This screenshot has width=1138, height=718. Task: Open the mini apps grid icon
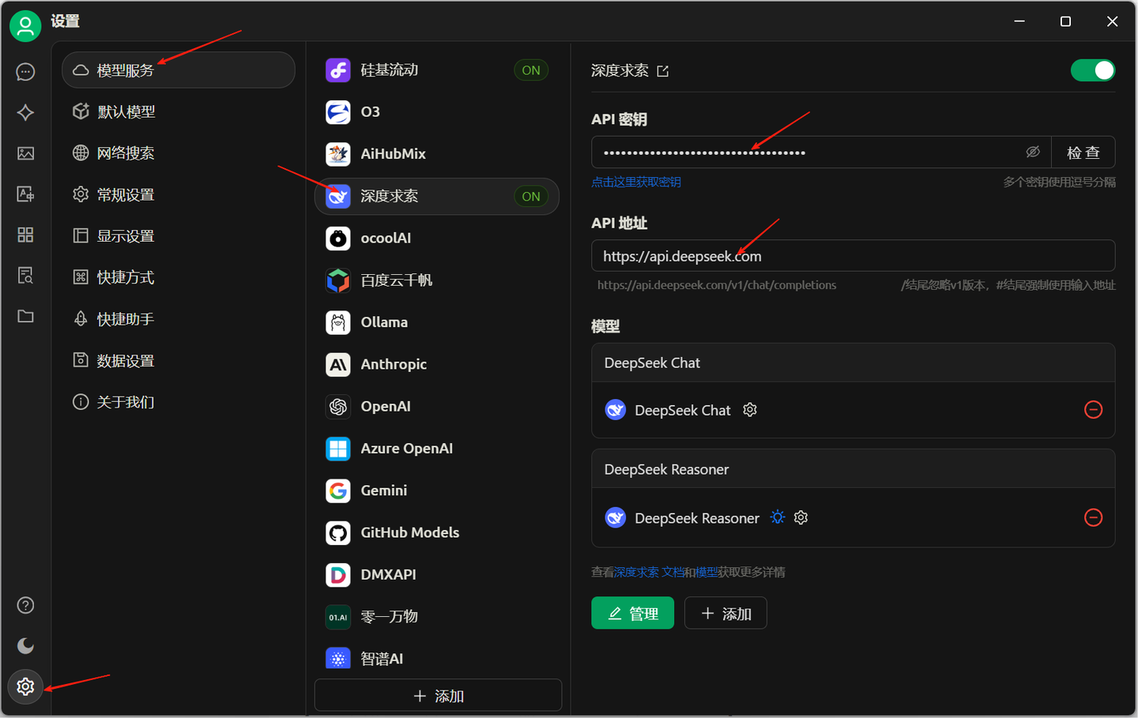[x=25, y=235]
